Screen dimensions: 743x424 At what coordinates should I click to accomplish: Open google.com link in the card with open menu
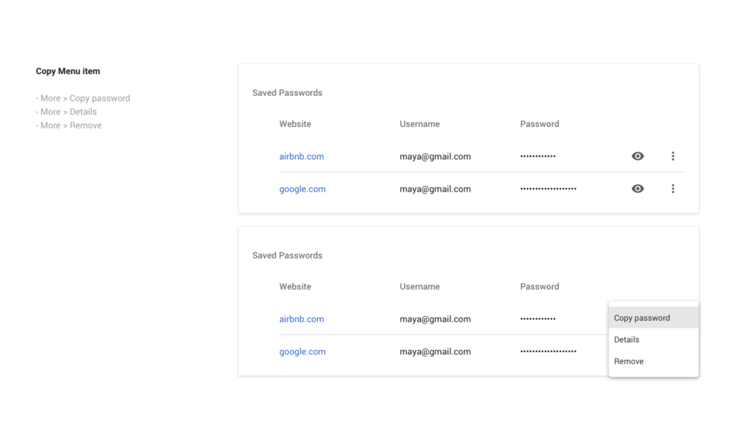(303, 351)
